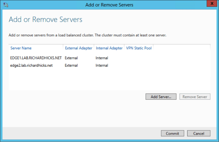Click the External Adapter column header

pyautogui.click(x=79, y=48)
